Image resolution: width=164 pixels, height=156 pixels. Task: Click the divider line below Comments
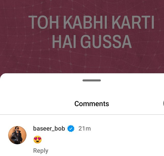[x=82, y=115]
